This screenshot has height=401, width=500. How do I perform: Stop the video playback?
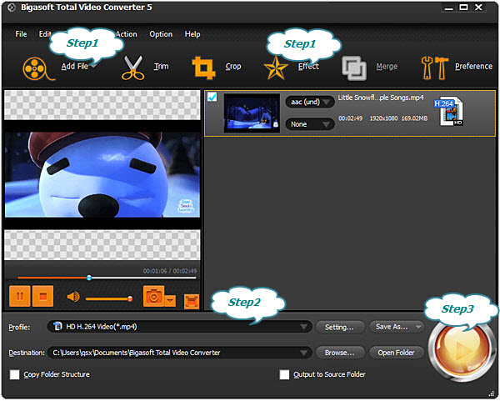click(x=42, y=296)
